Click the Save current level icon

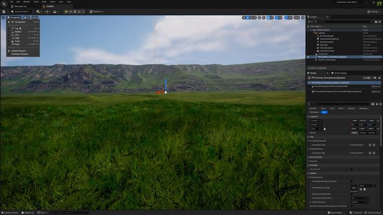coord(4,11)
